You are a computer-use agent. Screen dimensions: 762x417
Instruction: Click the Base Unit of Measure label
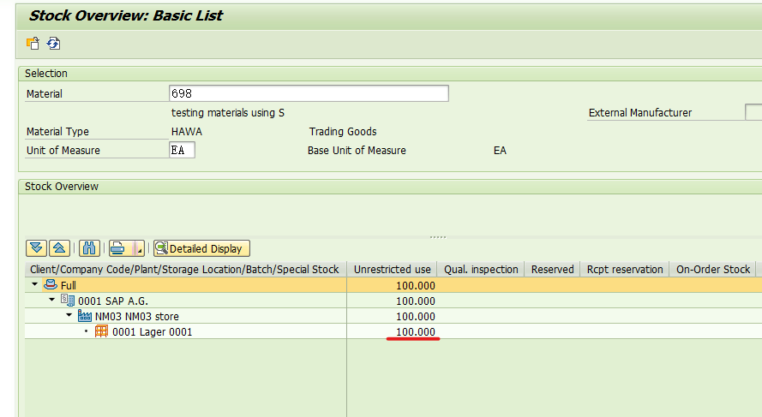click(x=357, y=151)
